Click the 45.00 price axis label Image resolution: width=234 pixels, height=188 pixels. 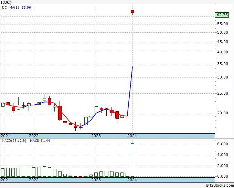coord(223,42)
